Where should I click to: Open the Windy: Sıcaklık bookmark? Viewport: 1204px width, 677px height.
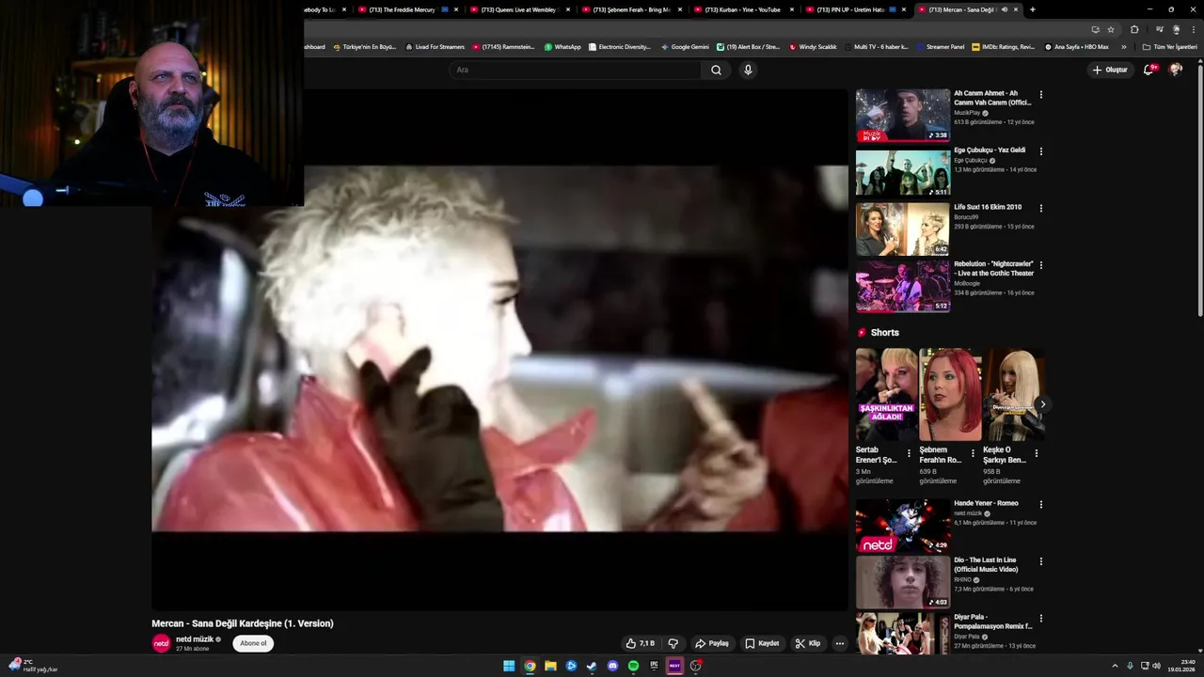(x=813, y=47)
